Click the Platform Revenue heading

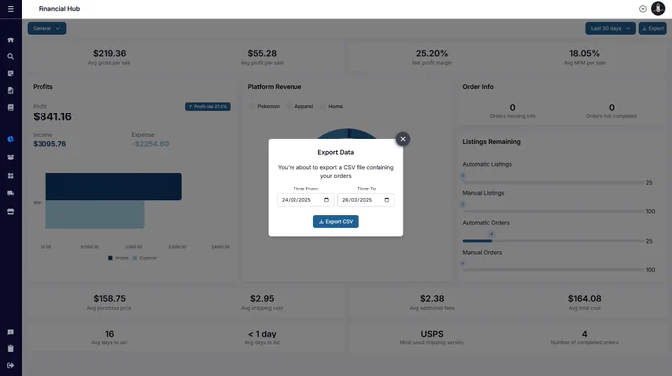275,87
